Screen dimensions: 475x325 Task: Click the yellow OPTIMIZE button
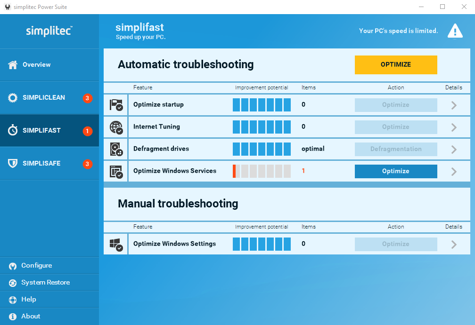[396, 65]
